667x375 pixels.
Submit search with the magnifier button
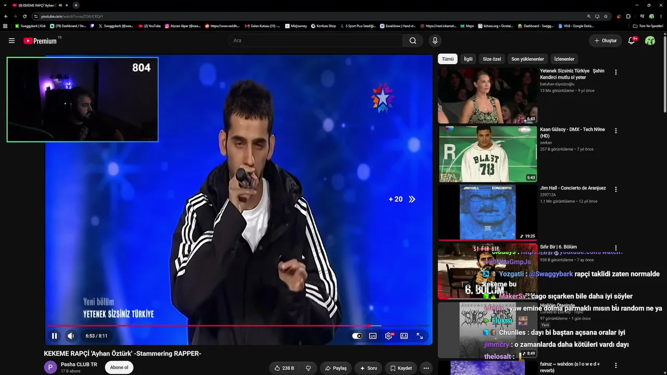pyautogui.click(x=413, y=41)
